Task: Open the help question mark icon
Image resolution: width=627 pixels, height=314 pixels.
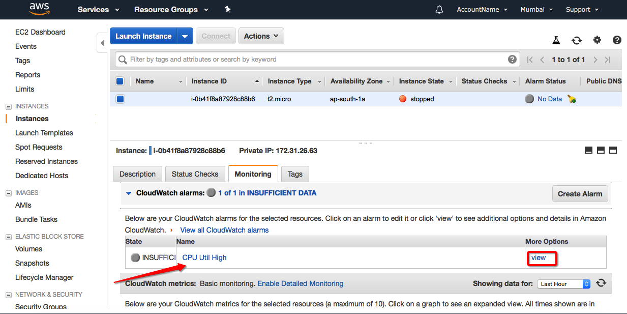Action: point(617,40)
